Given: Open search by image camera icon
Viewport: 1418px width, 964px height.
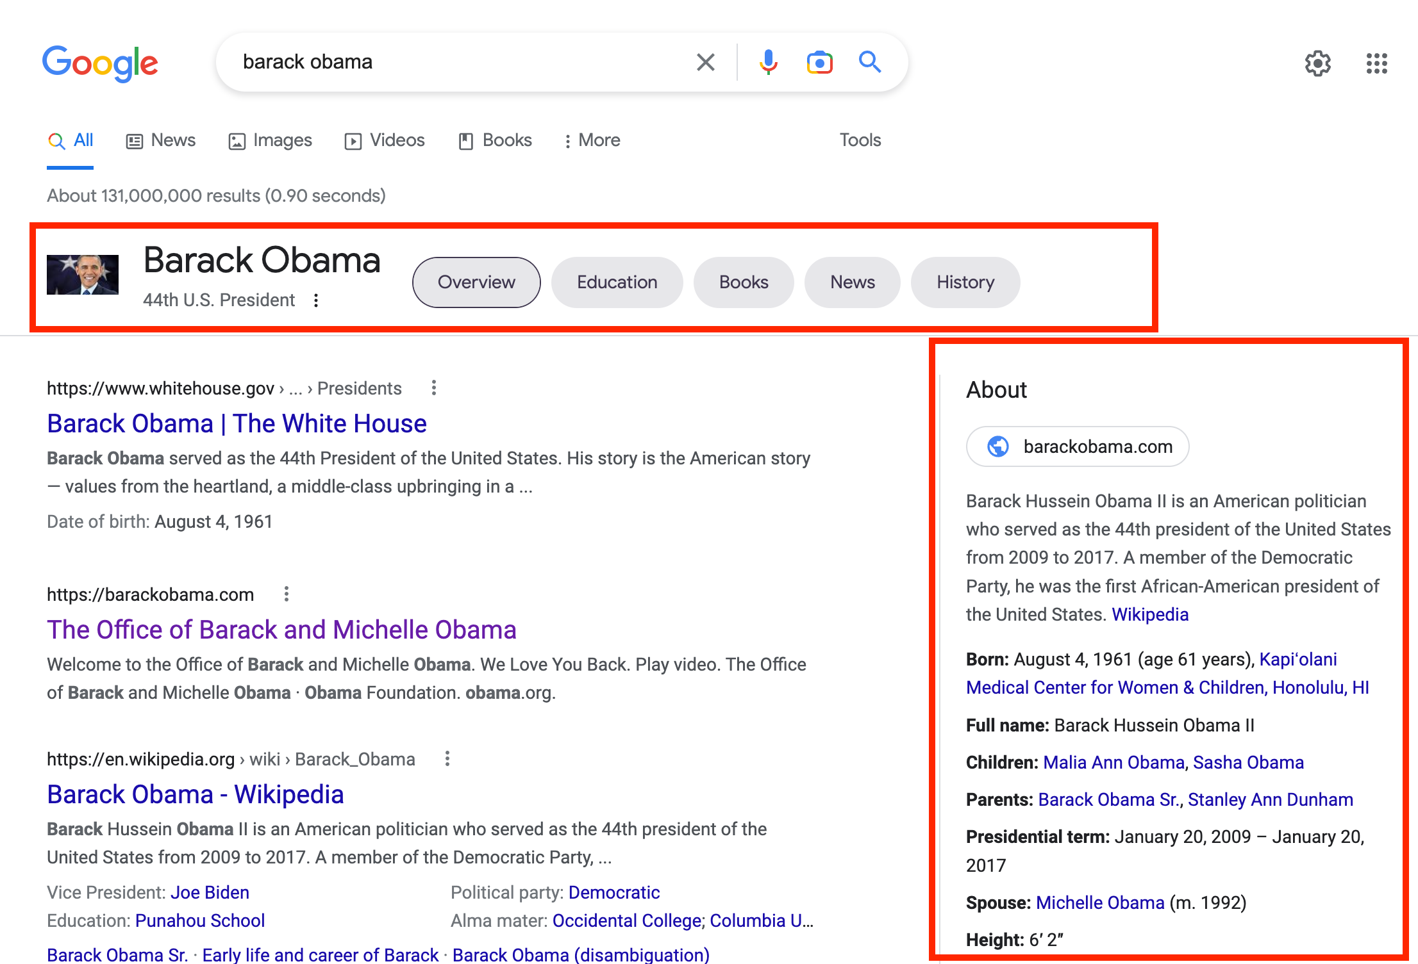Looking at the screenshot, I should [819, 62].
